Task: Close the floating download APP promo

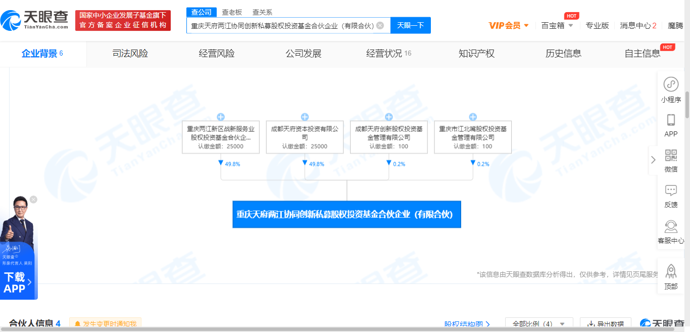Action: pyautogui.click(x=33, y=200)
